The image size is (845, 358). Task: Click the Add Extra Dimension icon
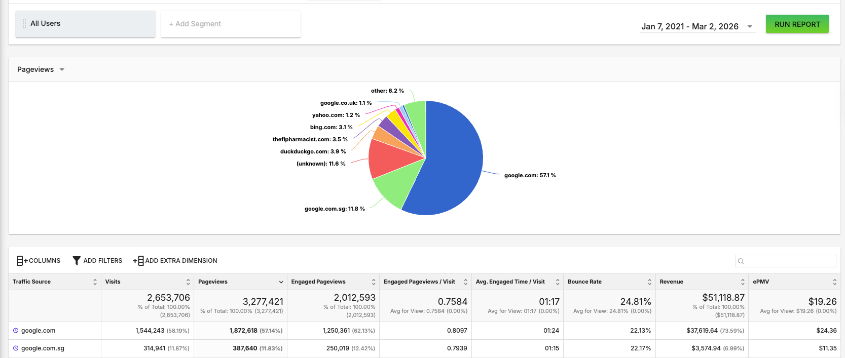click(138, 261)
